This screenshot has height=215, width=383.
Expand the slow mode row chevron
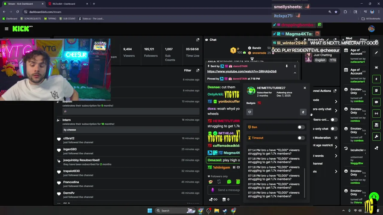click(x=336, y=102)
